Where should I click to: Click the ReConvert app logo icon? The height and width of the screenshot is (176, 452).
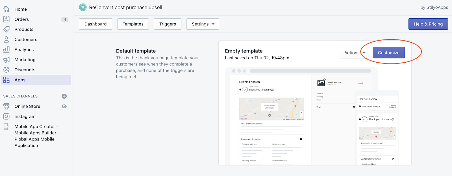83,7
